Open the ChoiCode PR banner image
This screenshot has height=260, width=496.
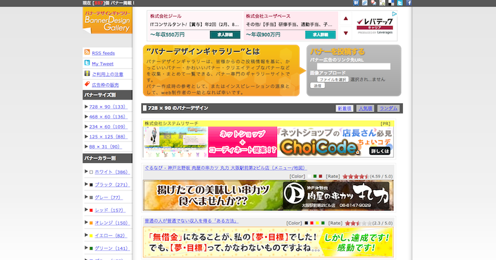click(268, 142)
